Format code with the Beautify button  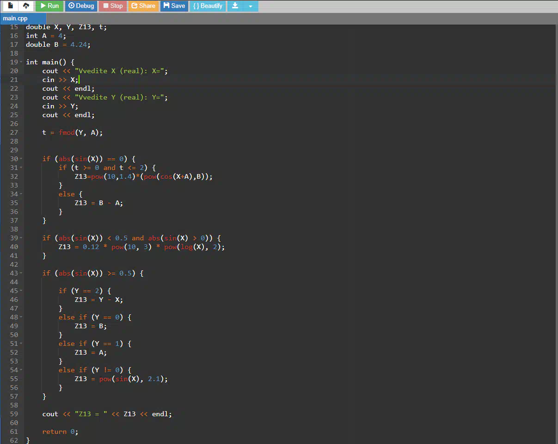coord(208,6)
